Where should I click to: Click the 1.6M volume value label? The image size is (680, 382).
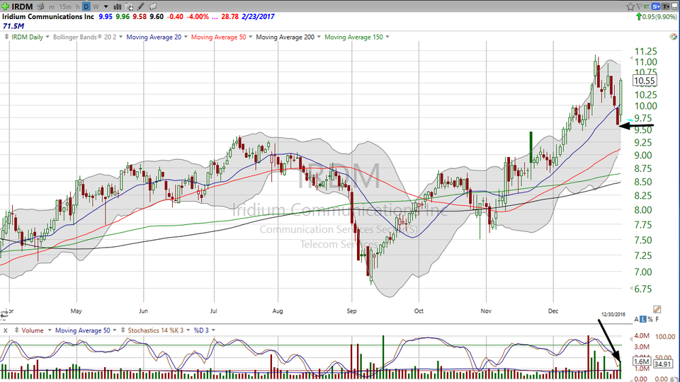(642, 361)
